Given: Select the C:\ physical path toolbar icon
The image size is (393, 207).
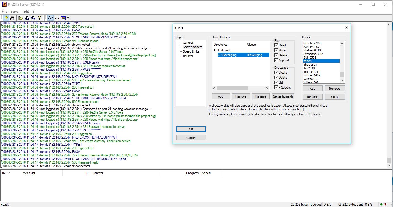Looking at the screenshot, I should (57, 18).
